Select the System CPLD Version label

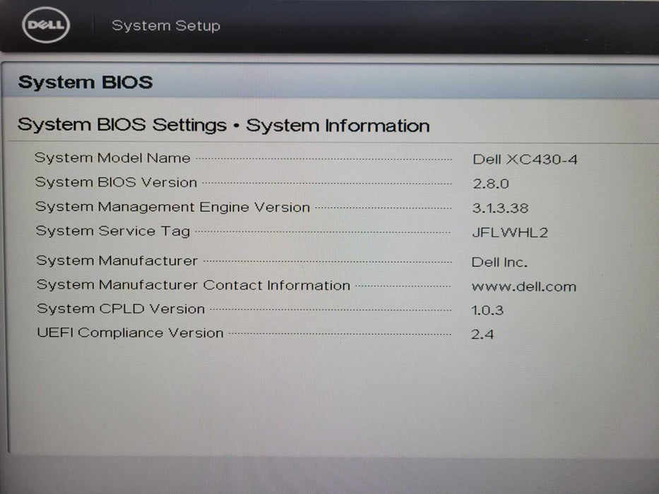[120, 309]
